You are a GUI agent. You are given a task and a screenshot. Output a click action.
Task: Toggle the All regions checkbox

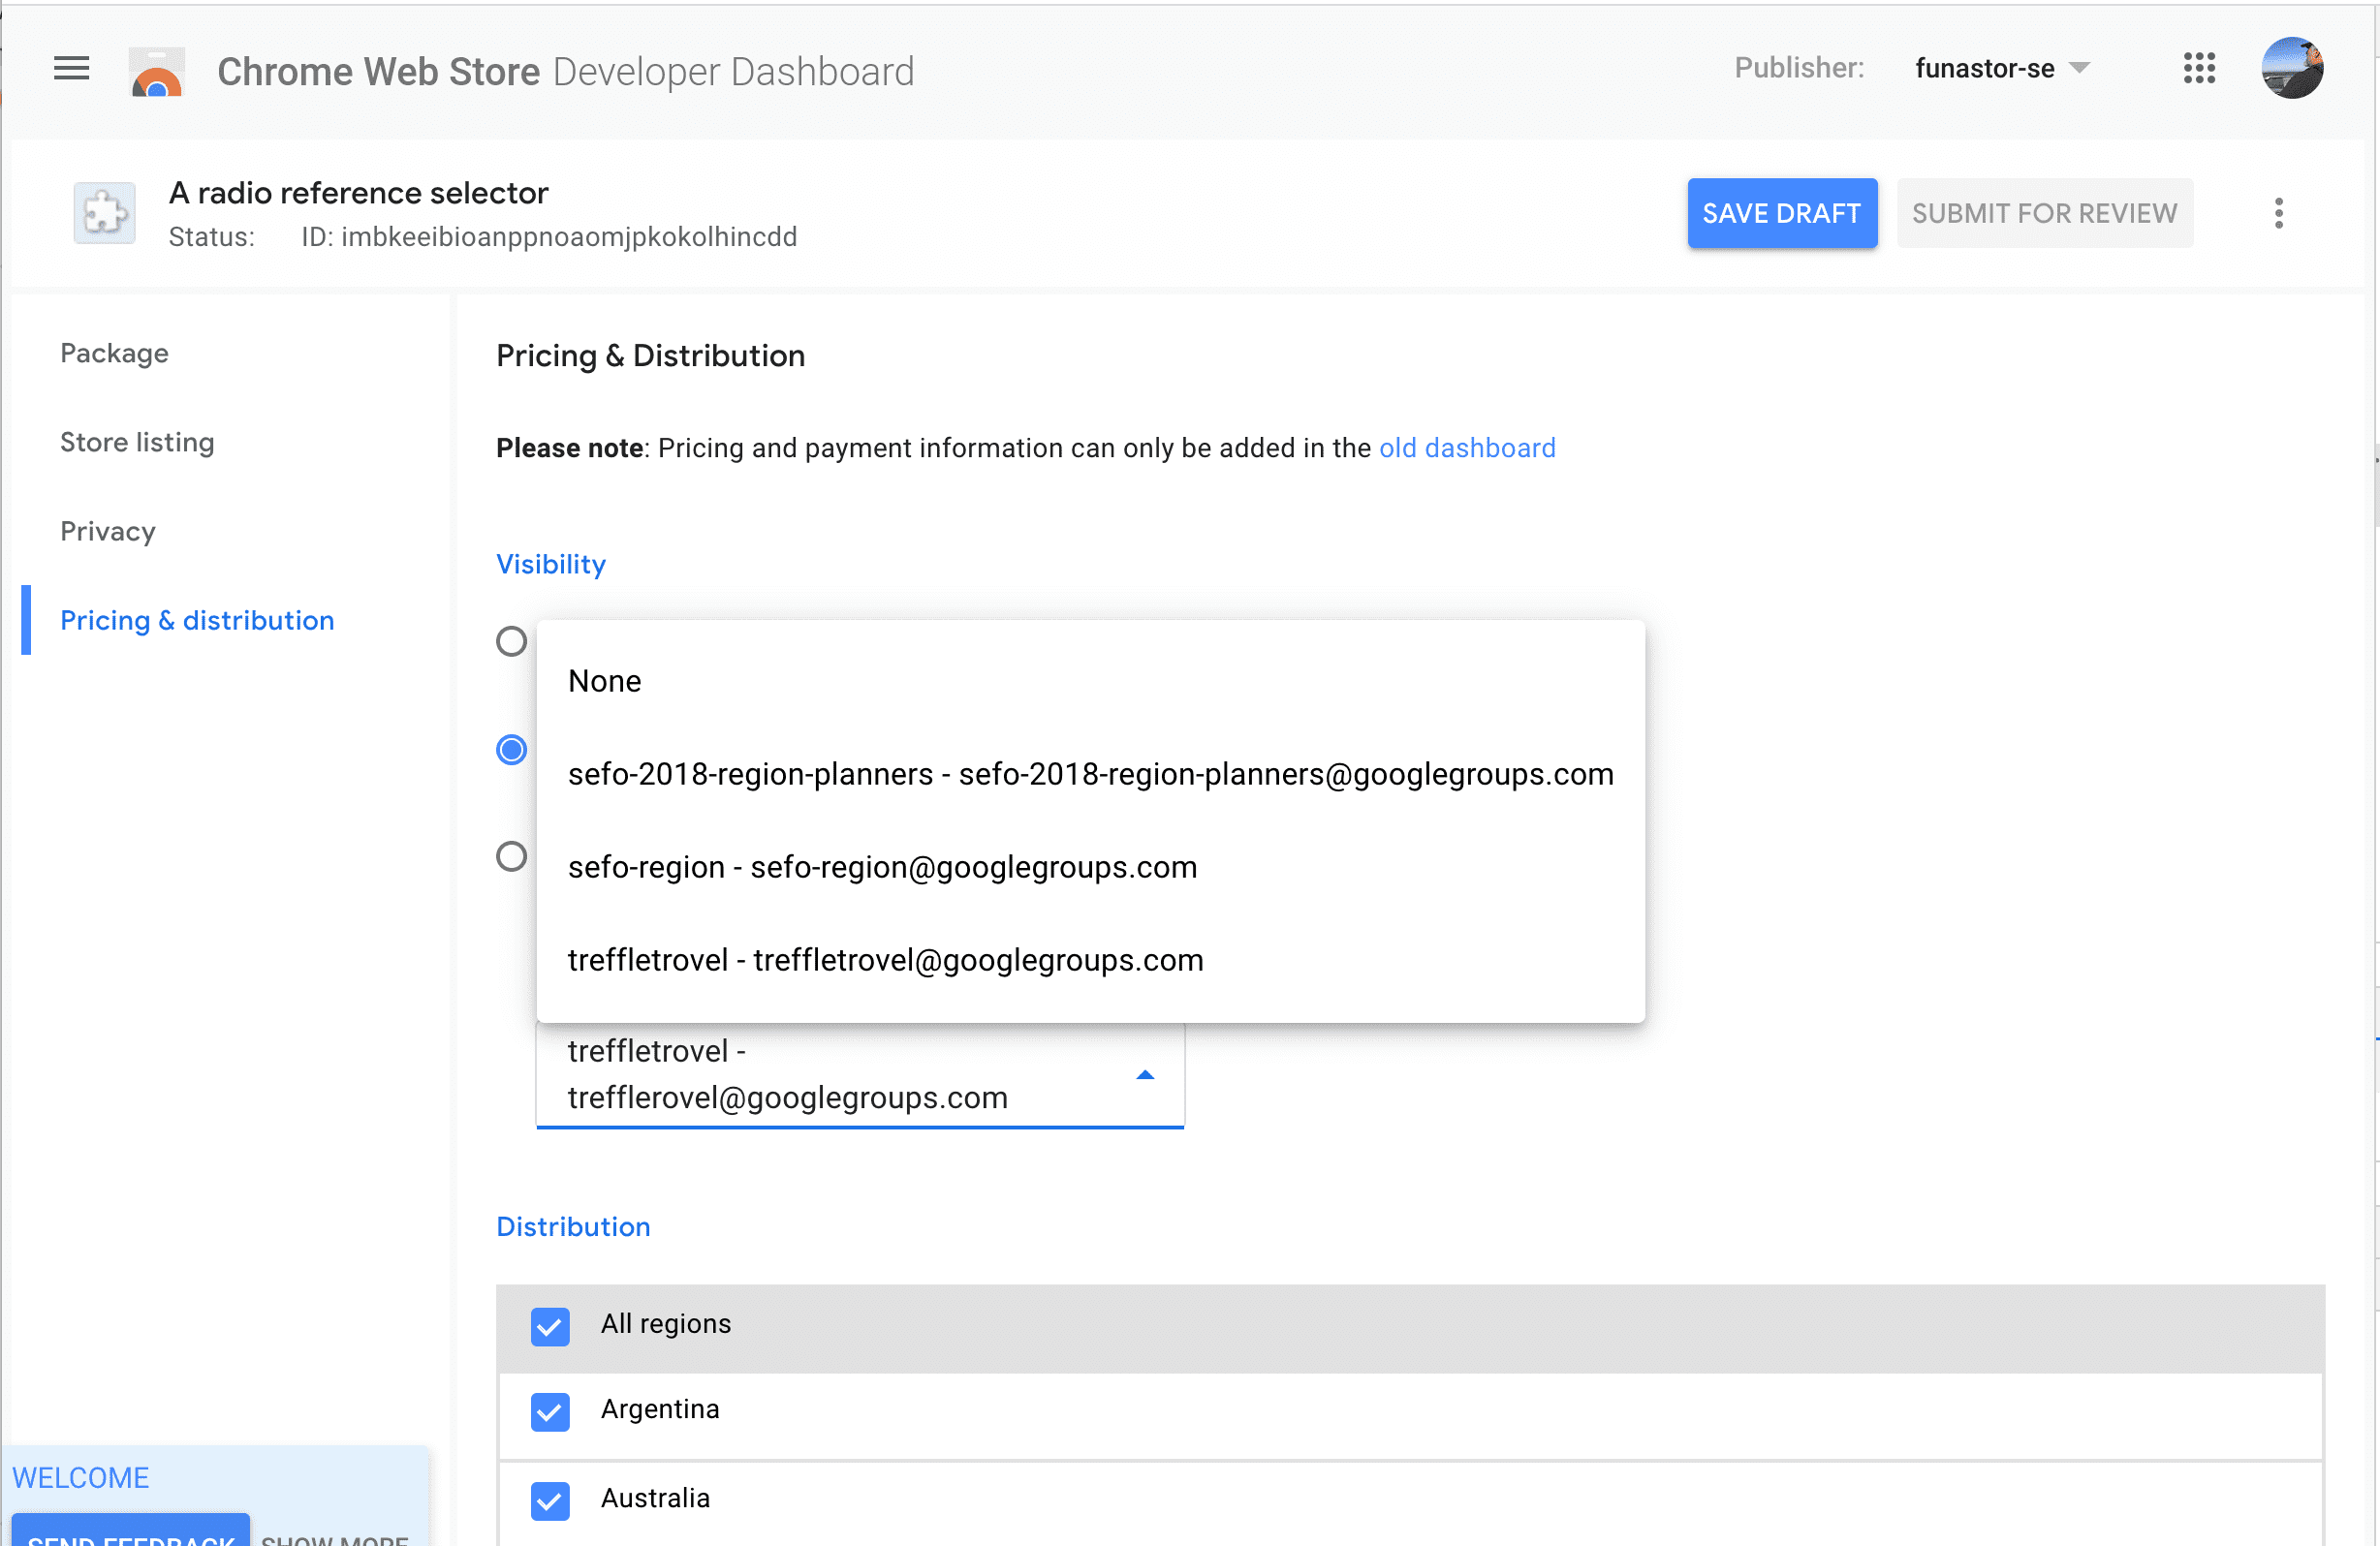pyautogui.click(x=549, y=1322)
